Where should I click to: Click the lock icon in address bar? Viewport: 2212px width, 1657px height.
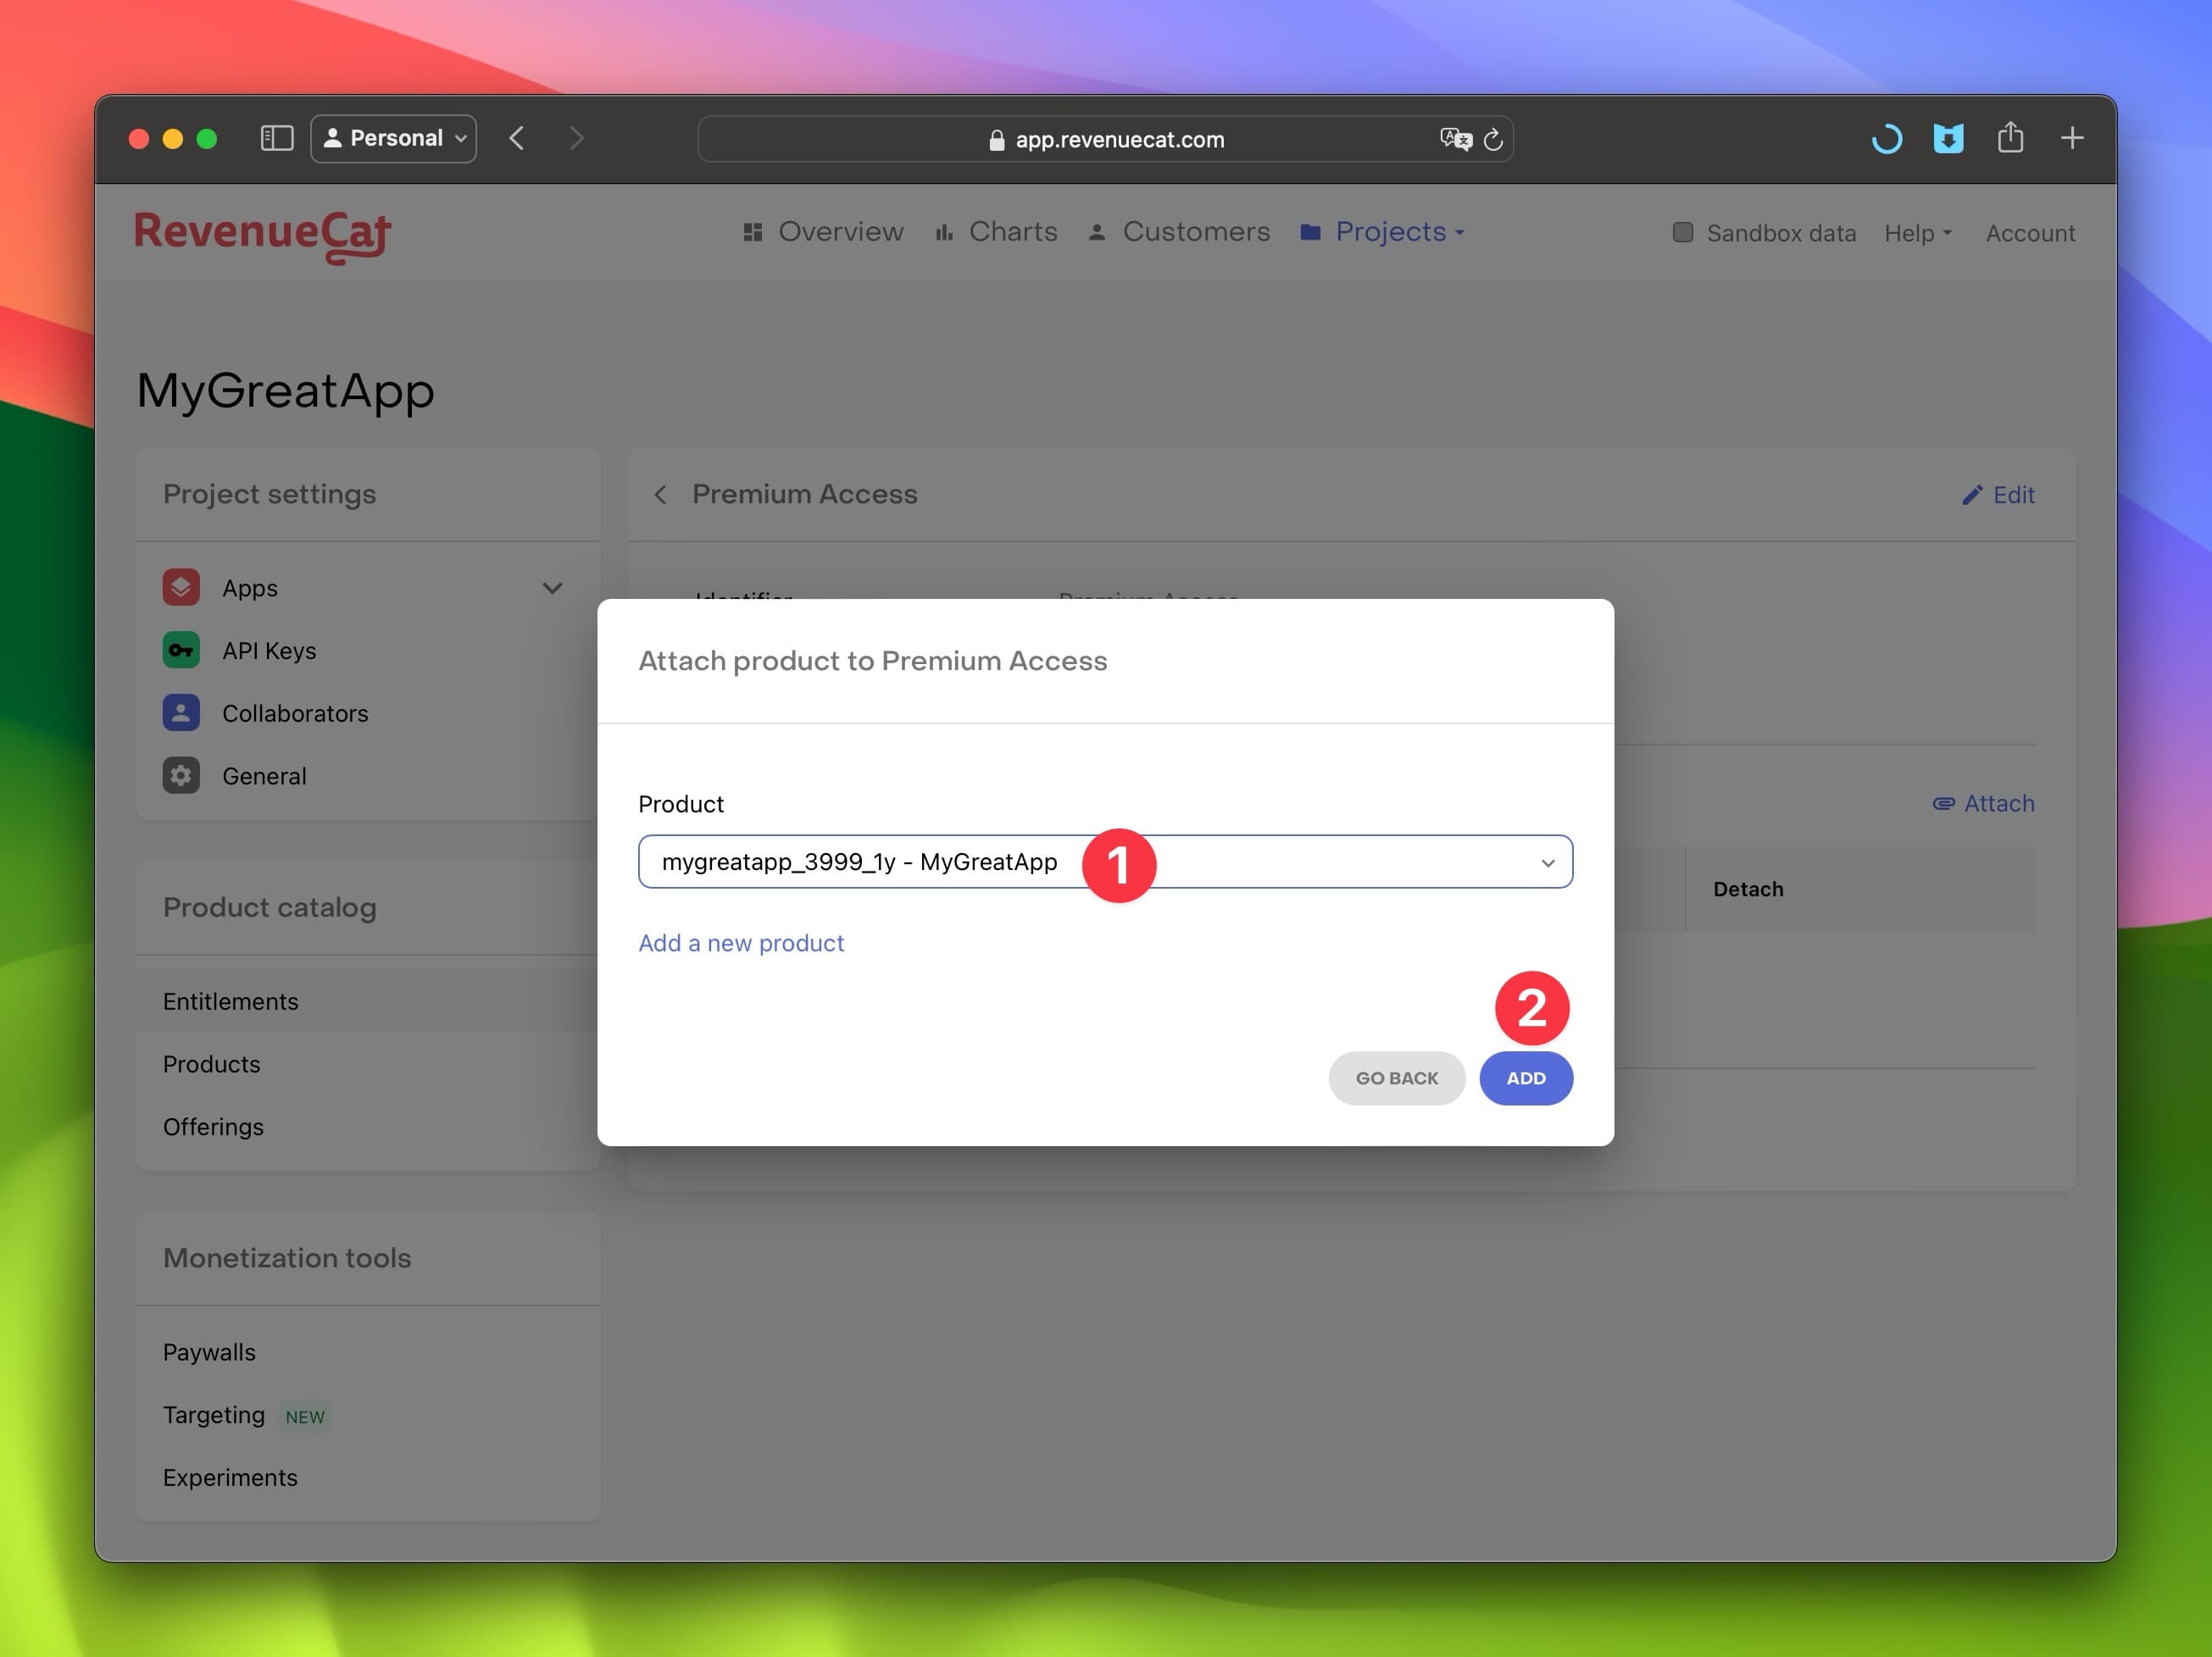(996, 140)
